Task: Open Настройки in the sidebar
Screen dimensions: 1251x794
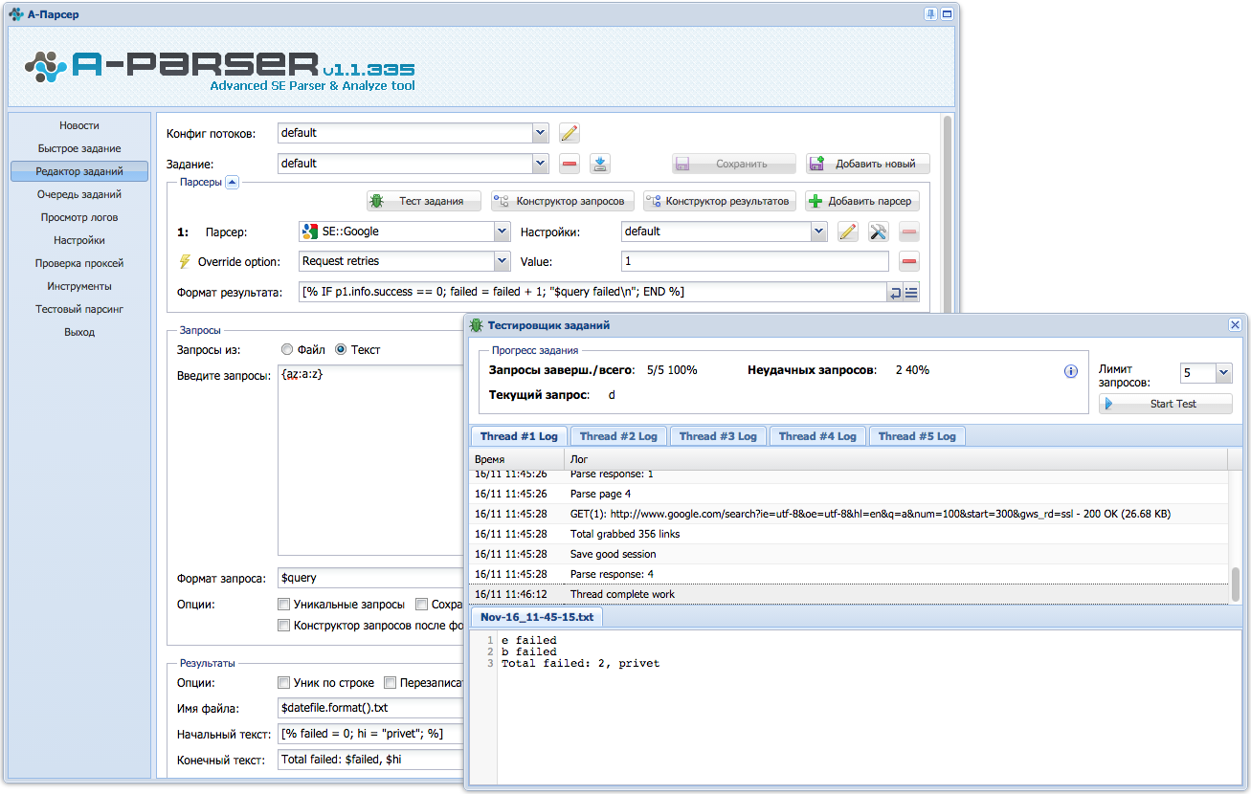Action: [x=79, y=240]
